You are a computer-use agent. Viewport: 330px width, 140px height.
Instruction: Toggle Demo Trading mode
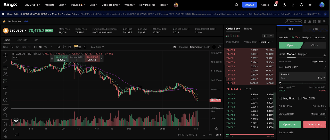click(293, 21)
